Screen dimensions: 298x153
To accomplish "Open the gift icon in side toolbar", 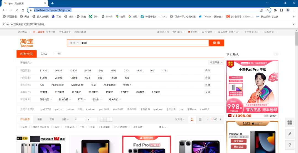I will tap(290, 122).
